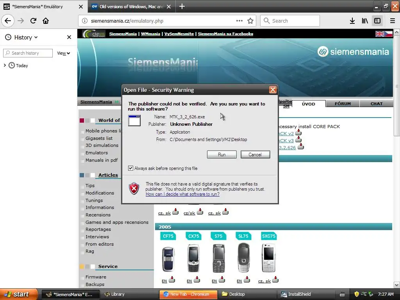Bookmark this page with the star icon
Image resolution: width=400 pixels, height=300 pixels.
tap(250, 21)
